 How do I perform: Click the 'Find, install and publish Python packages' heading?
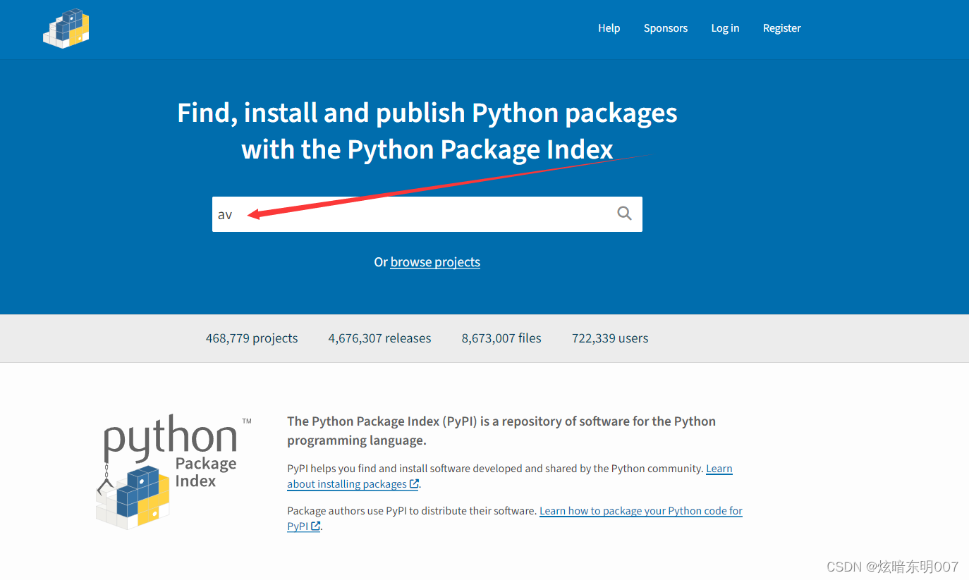tap(427, 131)
